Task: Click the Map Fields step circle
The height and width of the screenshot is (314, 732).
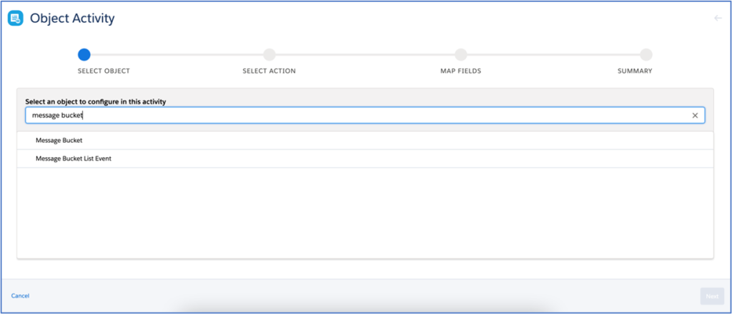Action: 461,54
